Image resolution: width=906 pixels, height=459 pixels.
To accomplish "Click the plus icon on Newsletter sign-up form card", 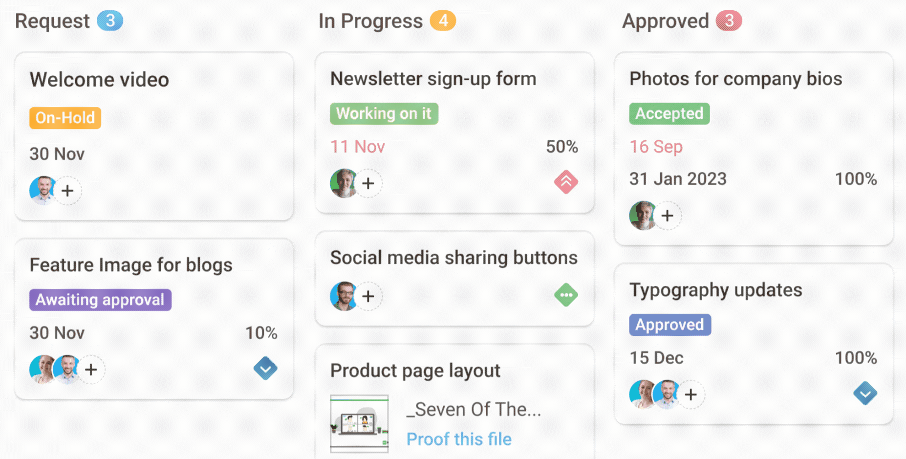I will (x=368, y=183).
